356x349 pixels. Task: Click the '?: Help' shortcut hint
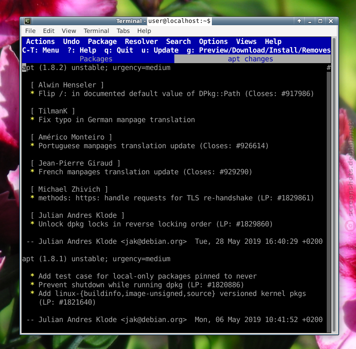[x=81, y=50]
